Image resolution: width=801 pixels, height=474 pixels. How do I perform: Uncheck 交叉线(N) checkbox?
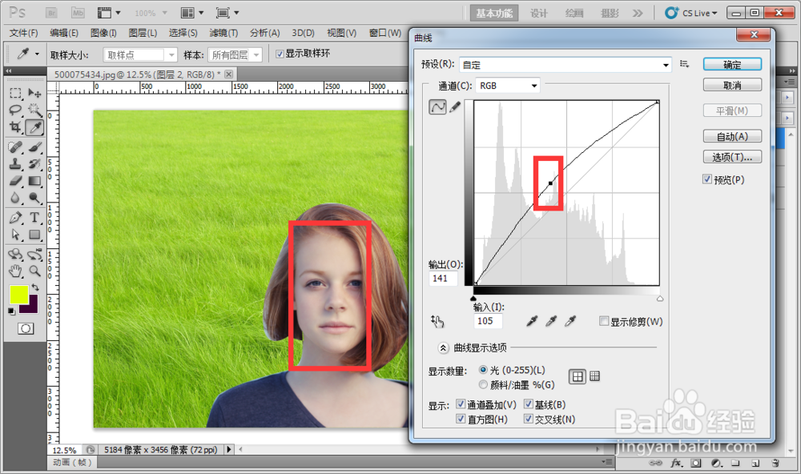click(529, 419)
